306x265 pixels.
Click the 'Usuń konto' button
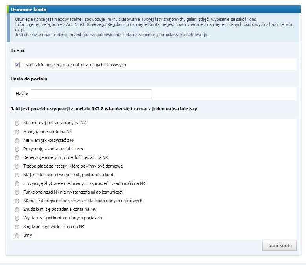coord(279,245)
